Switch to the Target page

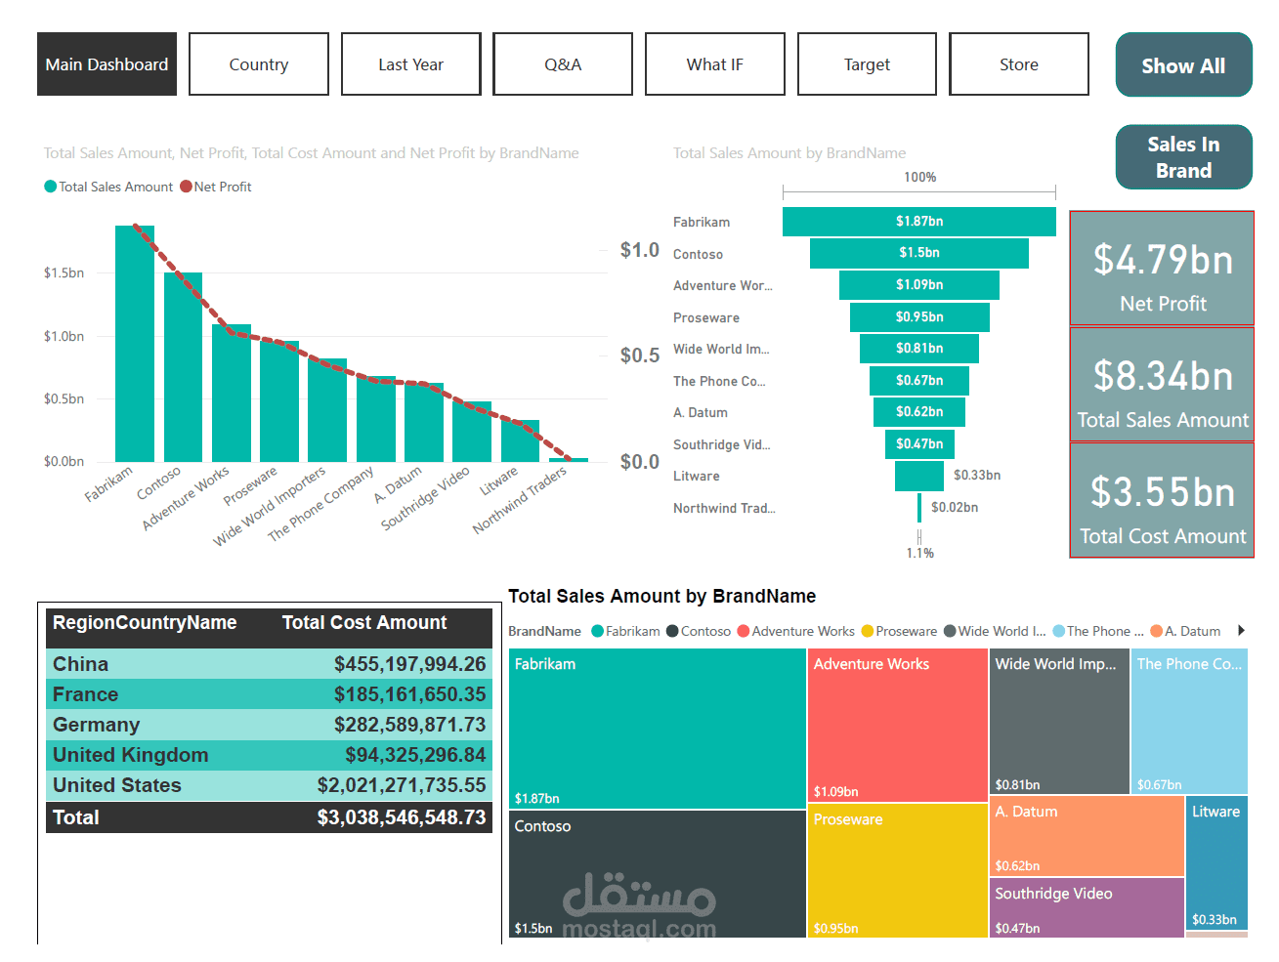coord(867,64)
